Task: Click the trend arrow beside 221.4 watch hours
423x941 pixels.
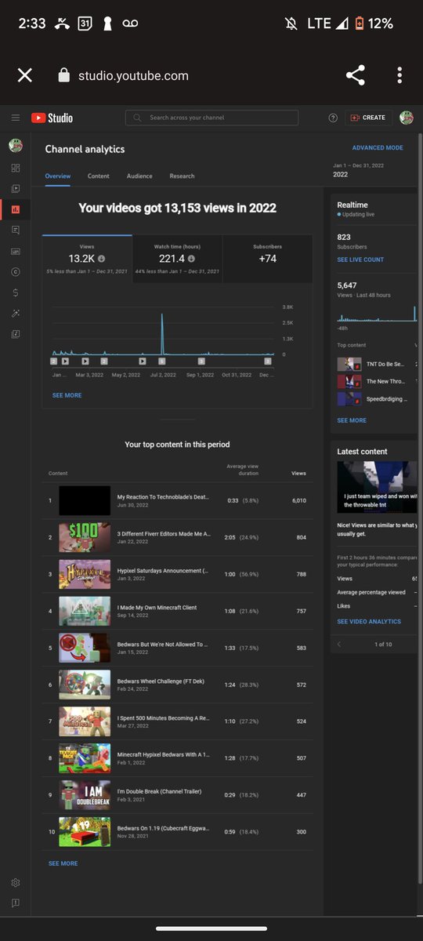Action: 192,259
